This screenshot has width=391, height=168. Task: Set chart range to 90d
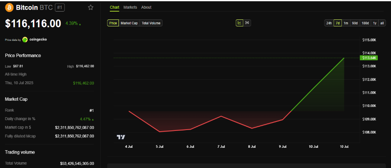point(355,23)
